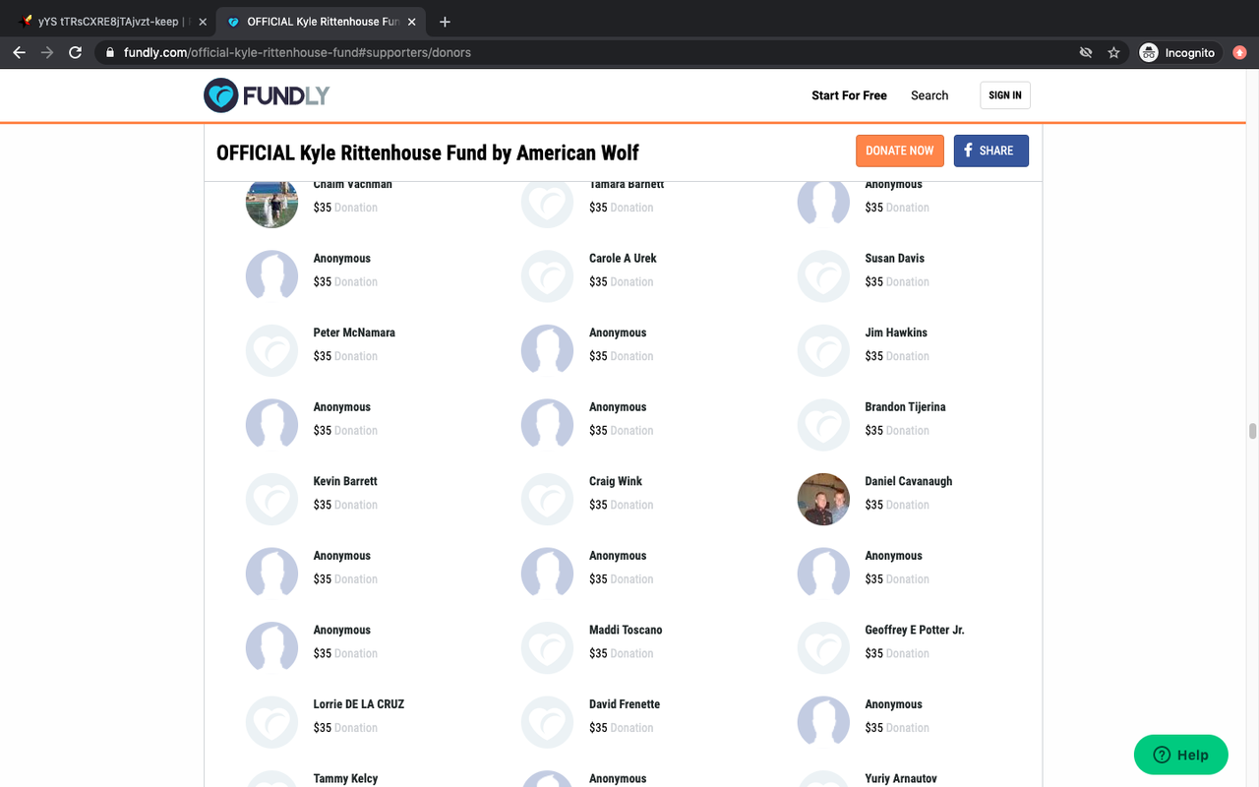
Task: Share campaign on Facebook
Action: 991,151
